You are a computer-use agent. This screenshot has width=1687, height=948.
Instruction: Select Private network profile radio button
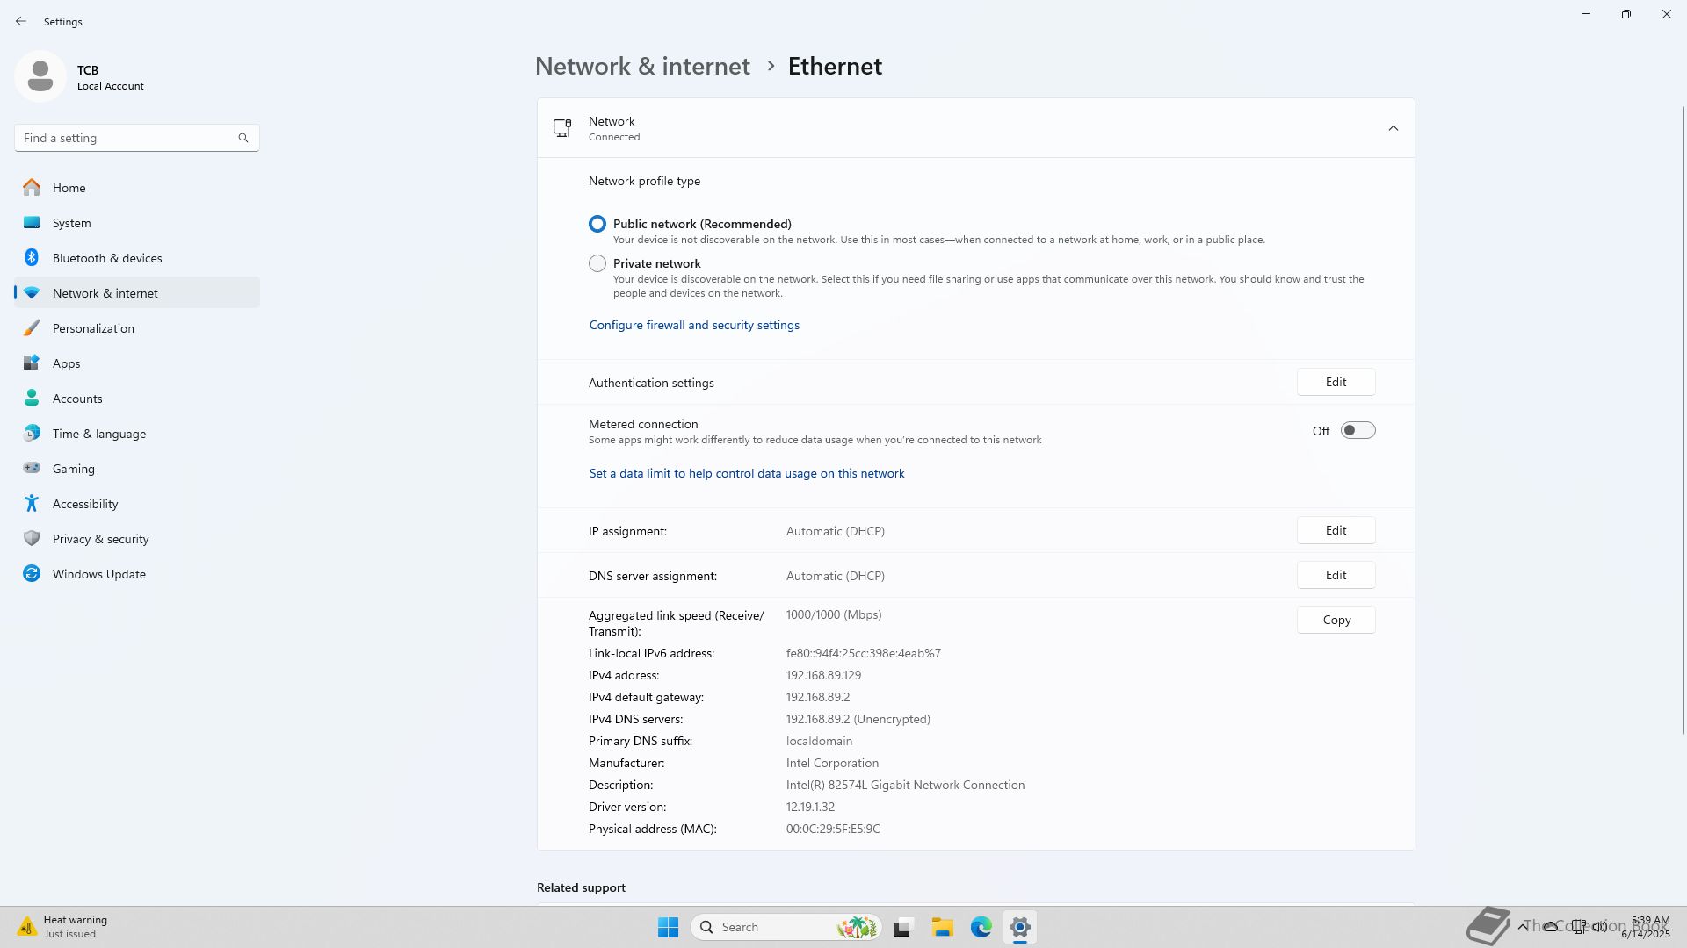(597, 263)
